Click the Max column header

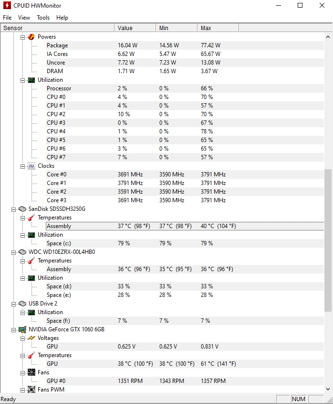point(218,28)
